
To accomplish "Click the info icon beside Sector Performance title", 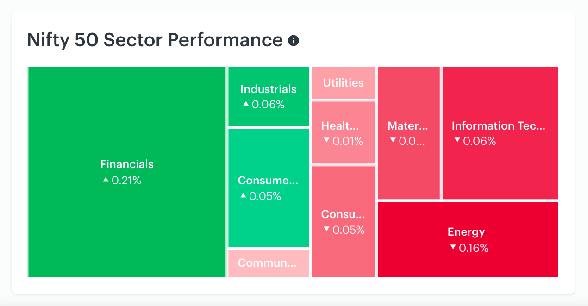I will 294,41.
